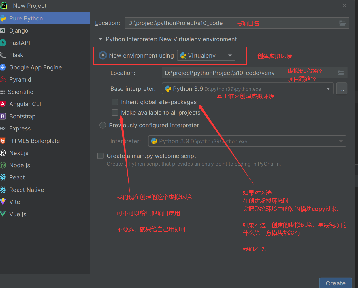Pick the Scientific project type
Screen dimensions: 358x288
tap(45, 92)
